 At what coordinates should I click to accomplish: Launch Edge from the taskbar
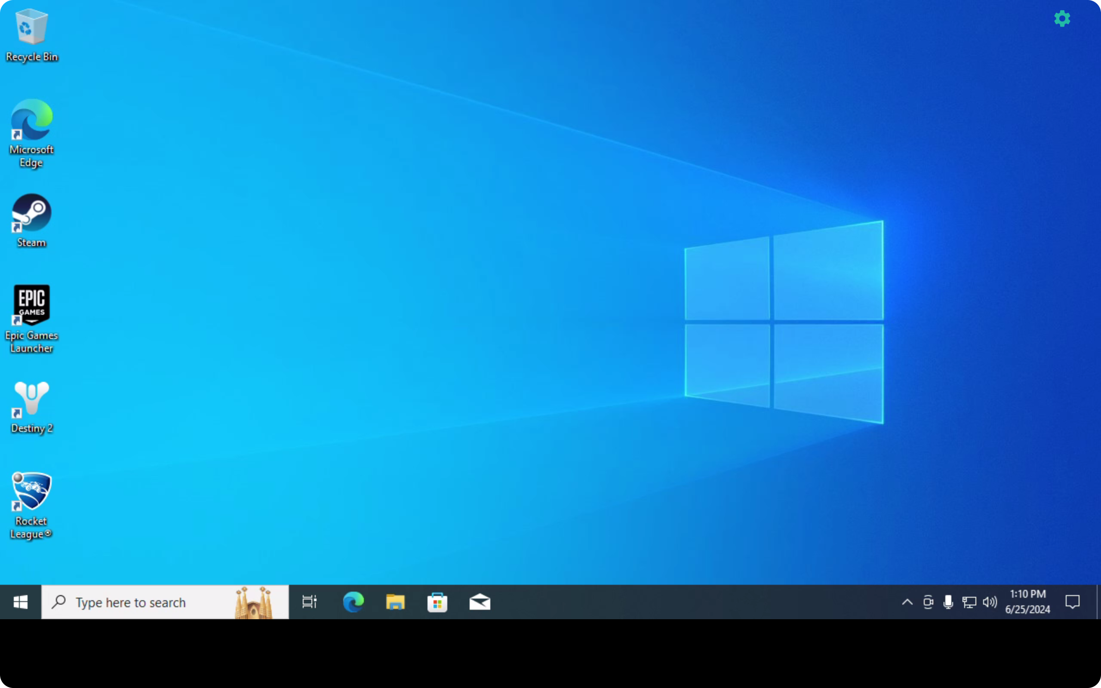pos(353,602)
